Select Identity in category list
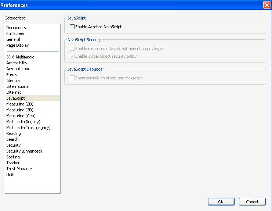The image size is (272, 211). [x=13, y=81]
